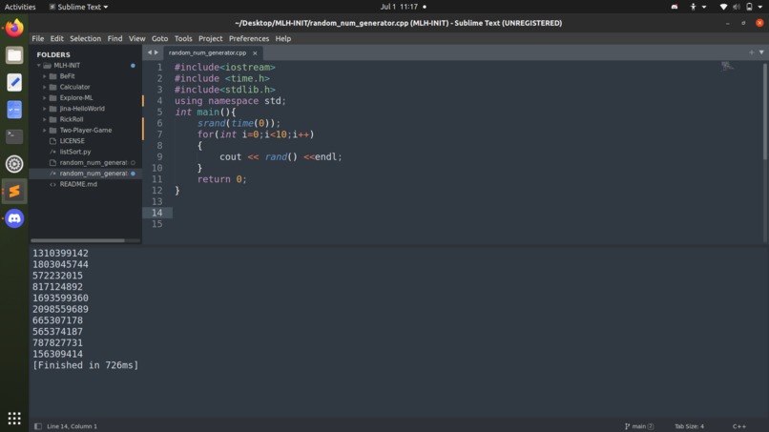Viewport: 769px width, 432px height.
Task: Click Activities in the top bar
Action: point(20,7)
